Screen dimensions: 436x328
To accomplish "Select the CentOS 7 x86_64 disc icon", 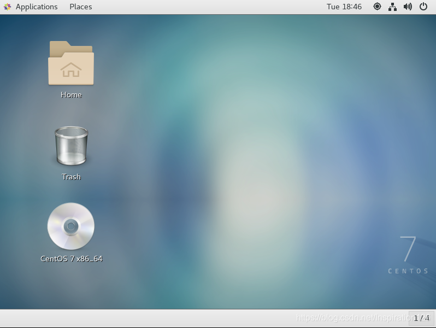I will pos(71,226).
